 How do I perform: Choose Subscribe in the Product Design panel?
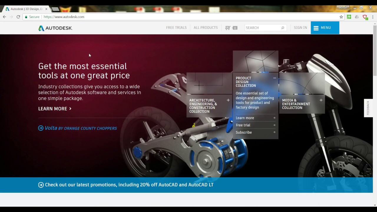255,132
